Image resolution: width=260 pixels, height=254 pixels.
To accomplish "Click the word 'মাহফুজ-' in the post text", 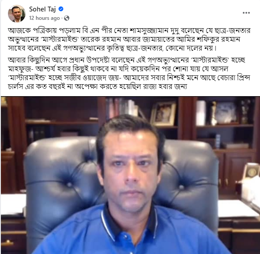I will tap(19, 69).
